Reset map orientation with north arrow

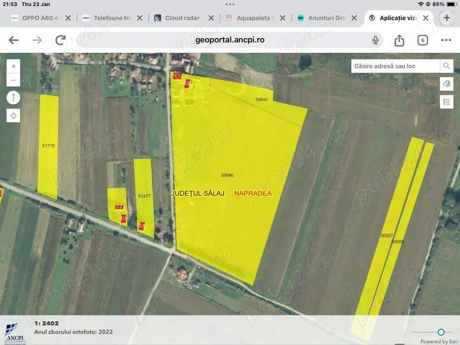click(x=13, y=97)
